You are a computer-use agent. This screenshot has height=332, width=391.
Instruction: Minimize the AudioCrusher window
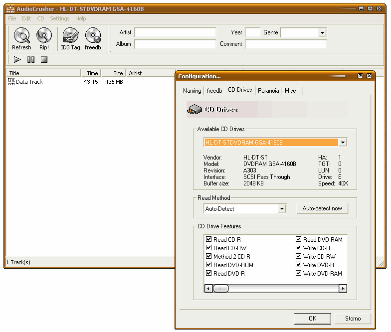[x=361, y=8]
